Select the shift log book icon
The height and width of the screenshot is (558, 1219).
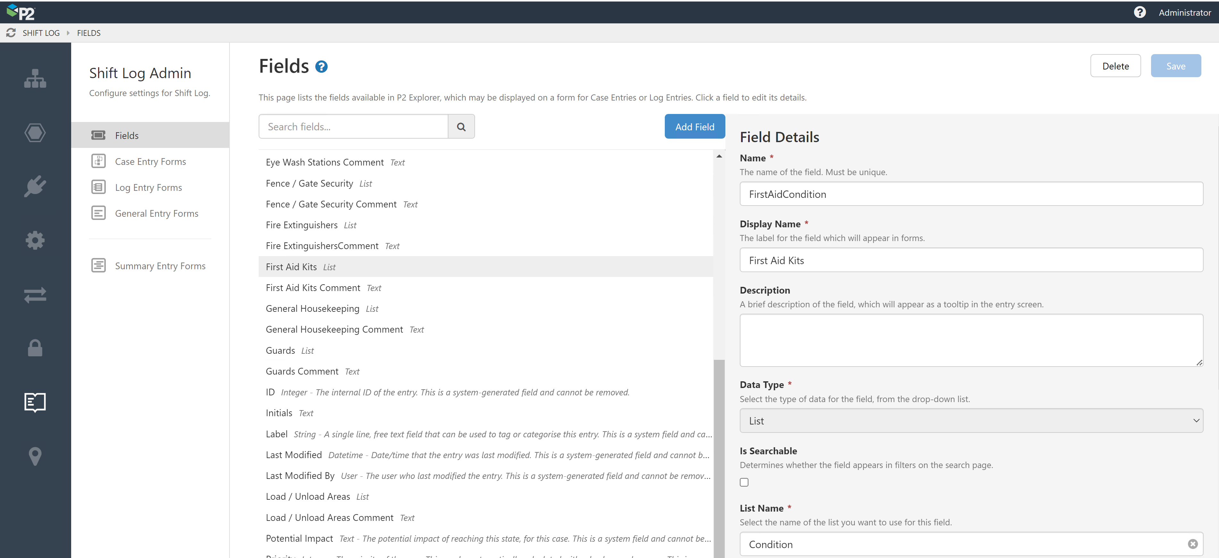click(x=35, y=402)
